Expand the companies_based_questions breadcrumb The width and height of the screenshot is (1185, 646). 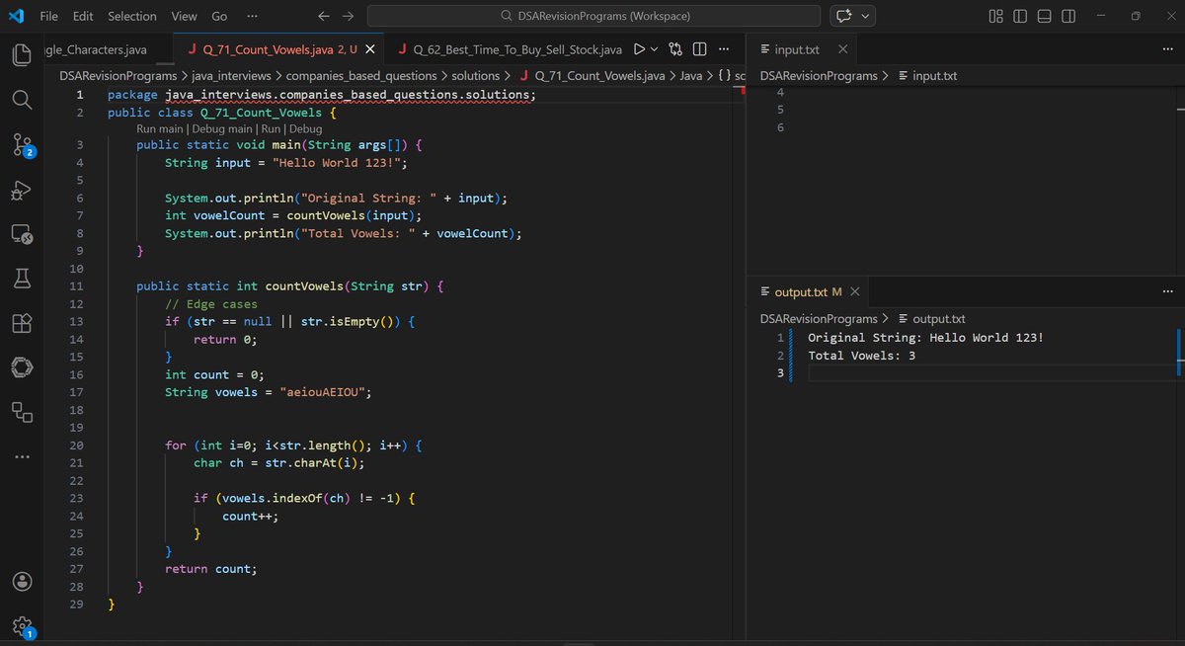359,75
